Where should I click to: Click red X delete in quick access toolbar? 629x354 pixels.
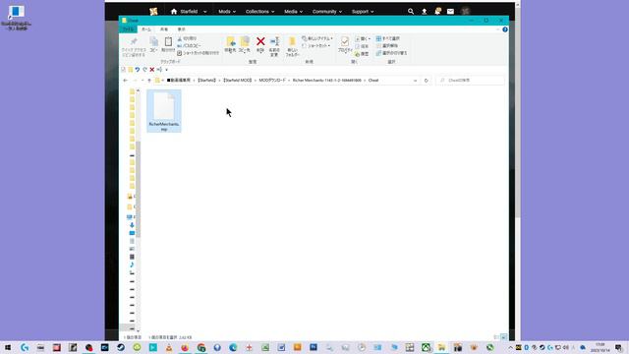point(152,70)
